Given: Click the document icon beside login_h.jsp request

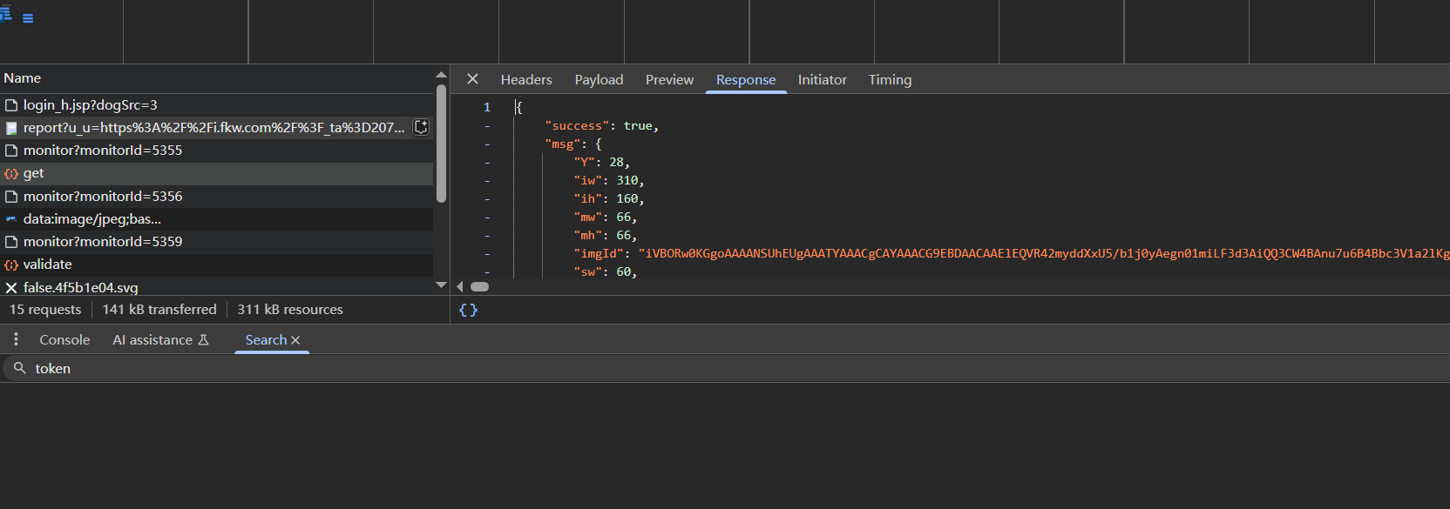Looking at the screenshot, I should (x=11, y=105).
